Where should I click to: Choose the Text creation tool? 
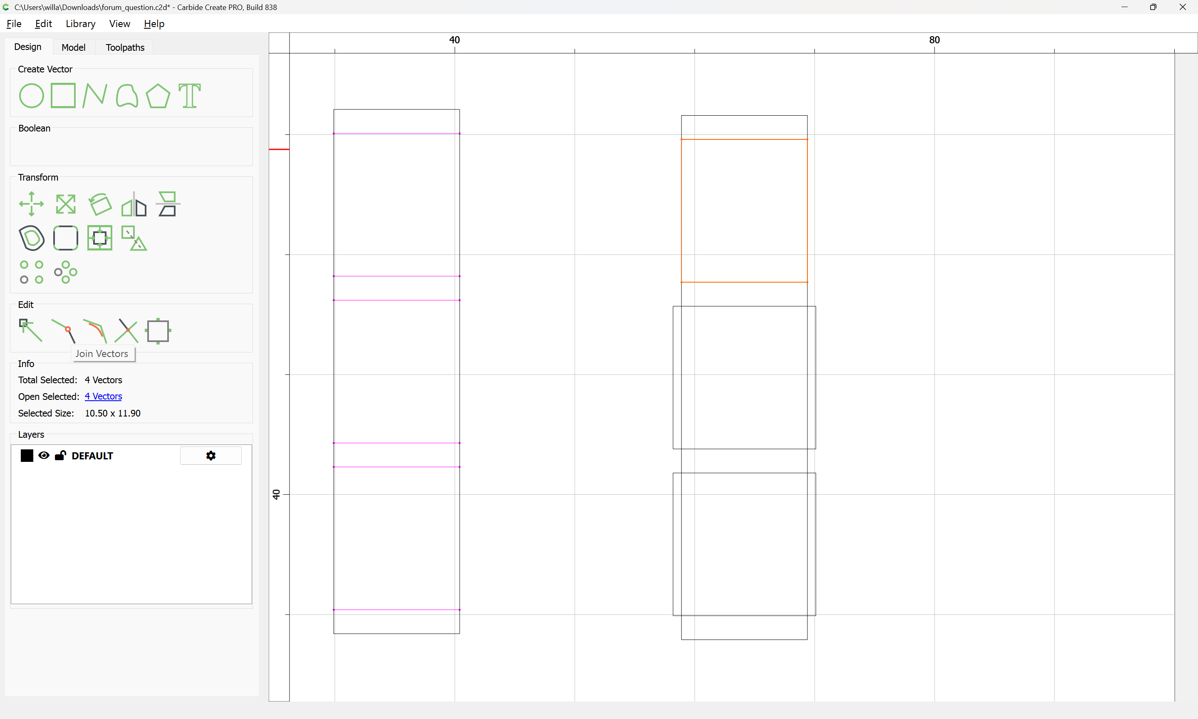click(x=189, y=95)
